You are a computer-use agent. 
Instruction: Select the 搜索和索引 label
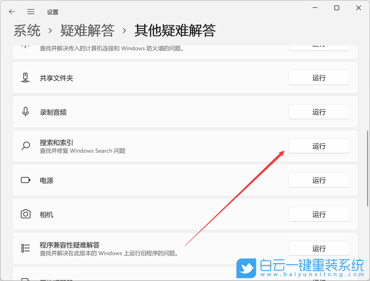coord(57,143)
